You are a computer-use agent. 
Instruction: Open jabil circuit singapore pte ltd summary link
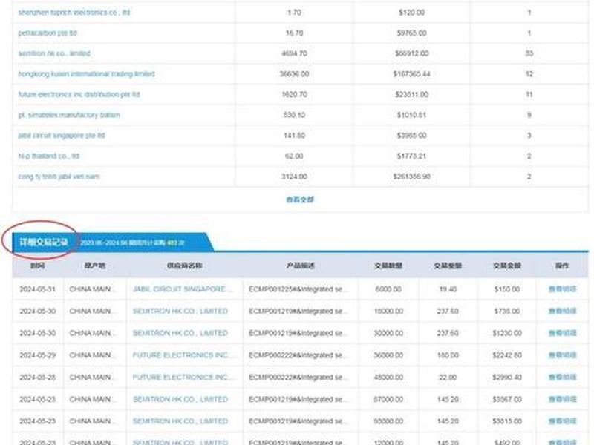[62, 136]
